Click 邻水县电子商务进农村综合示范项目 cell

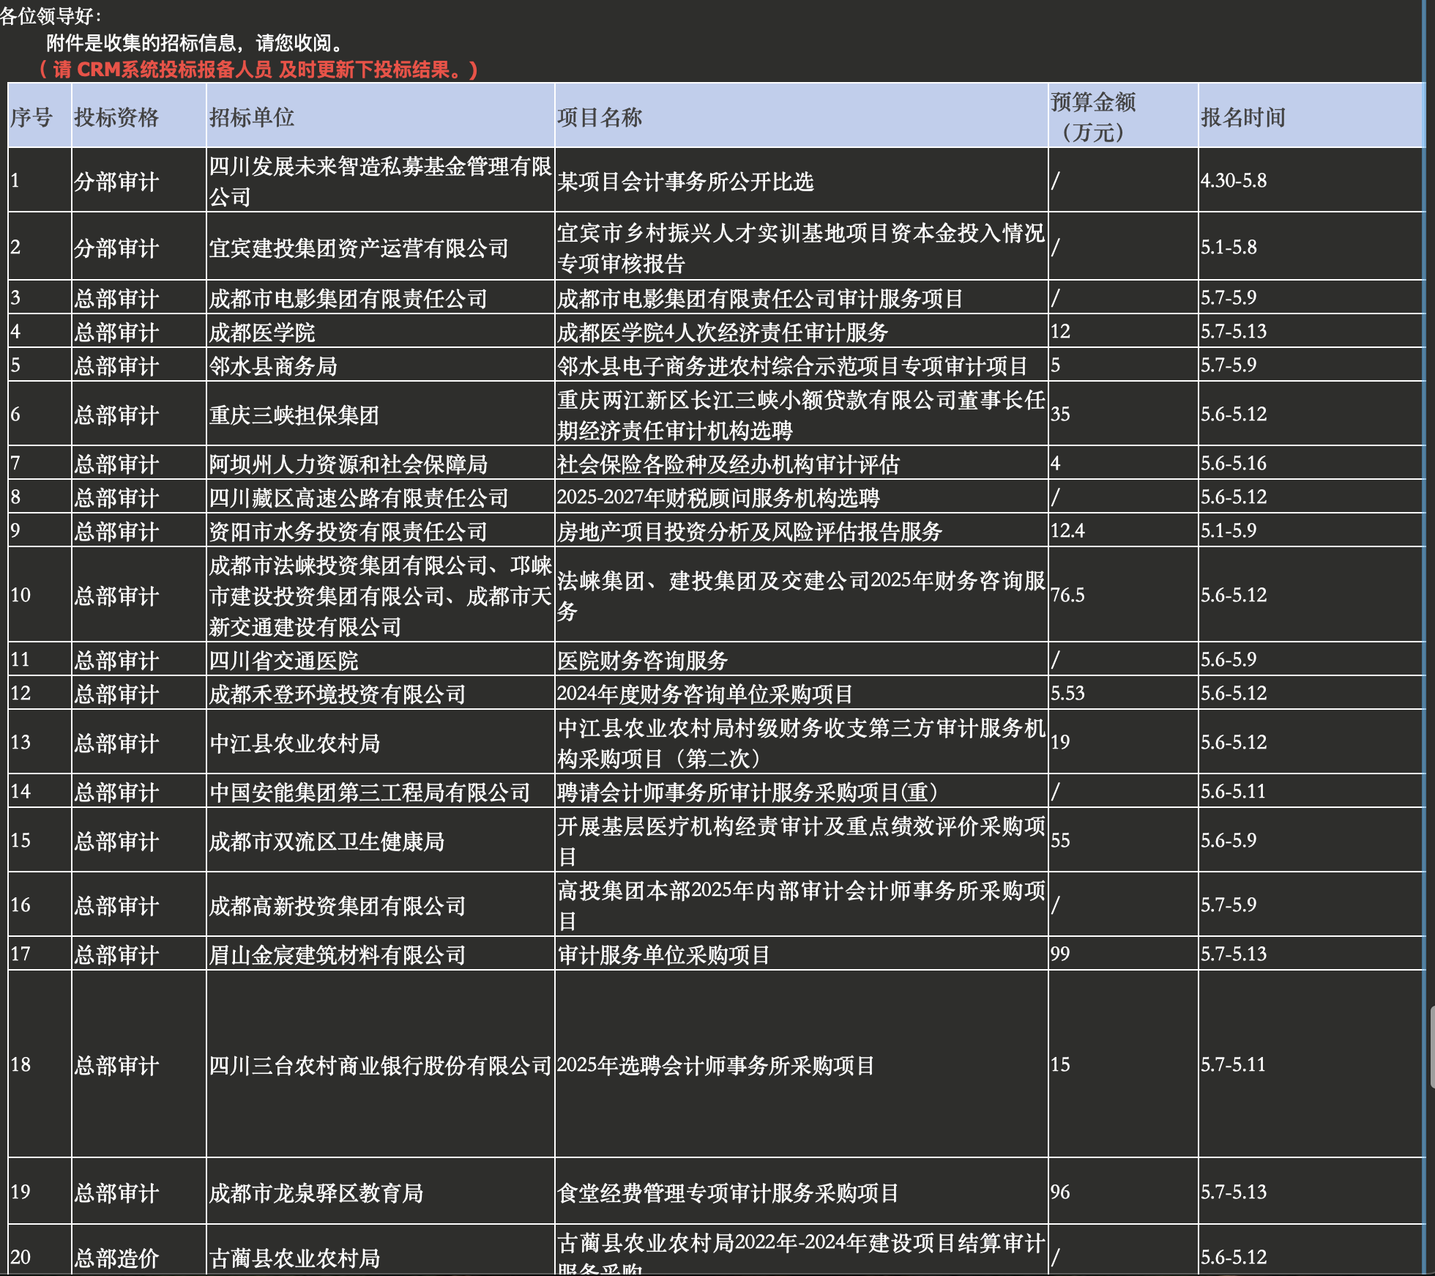coord(802,365)
